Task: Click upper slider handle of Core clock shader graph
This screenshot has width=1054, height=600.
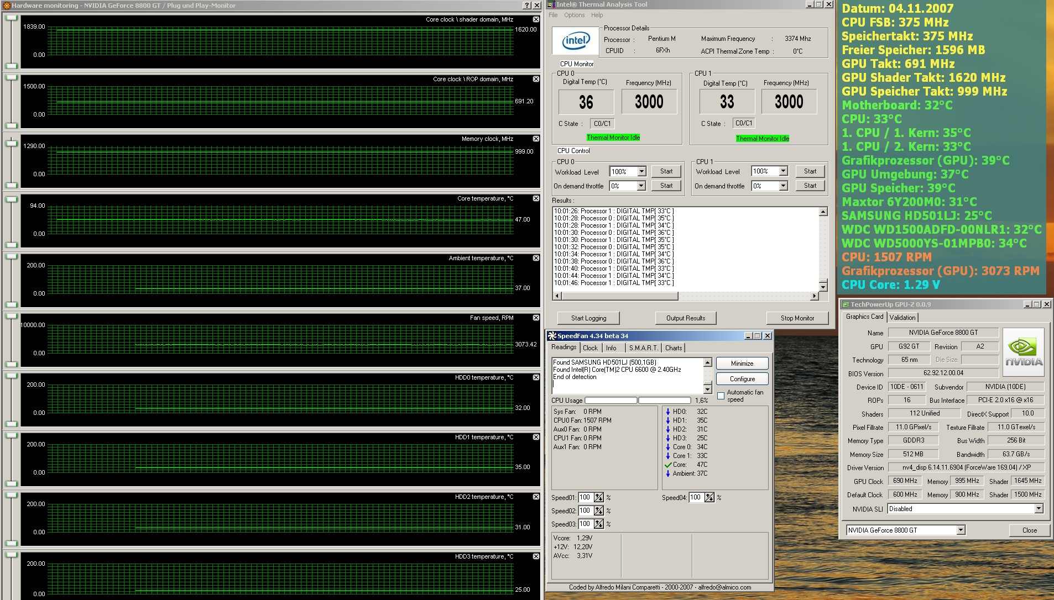Action: pos(11,18)
